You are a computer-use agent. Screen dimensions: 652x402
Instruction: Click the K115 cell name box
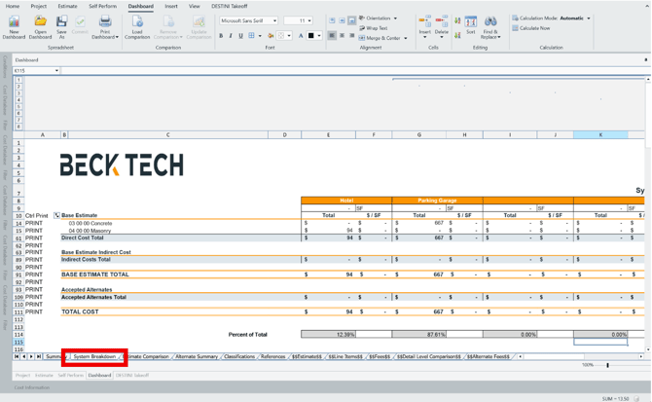(x=34, y=70)
